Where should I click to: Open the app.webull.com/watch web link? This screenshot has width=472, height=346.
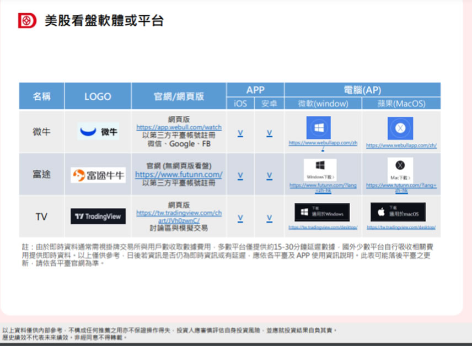coord(179,127)
